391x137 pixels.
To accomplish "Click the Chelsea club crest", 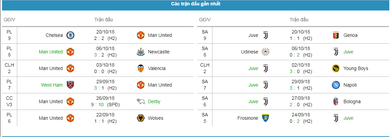I will tap(70, 35).
